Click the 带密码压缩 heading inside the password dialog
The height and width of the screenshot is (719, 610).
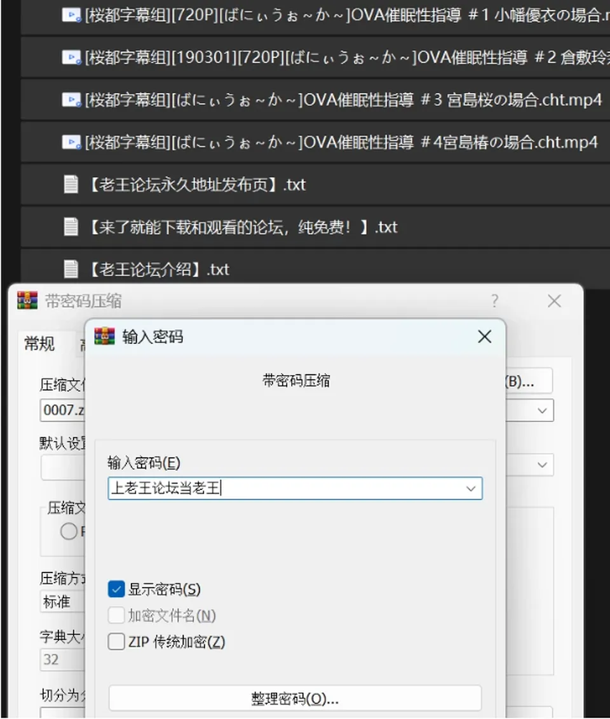pos(296,381)
